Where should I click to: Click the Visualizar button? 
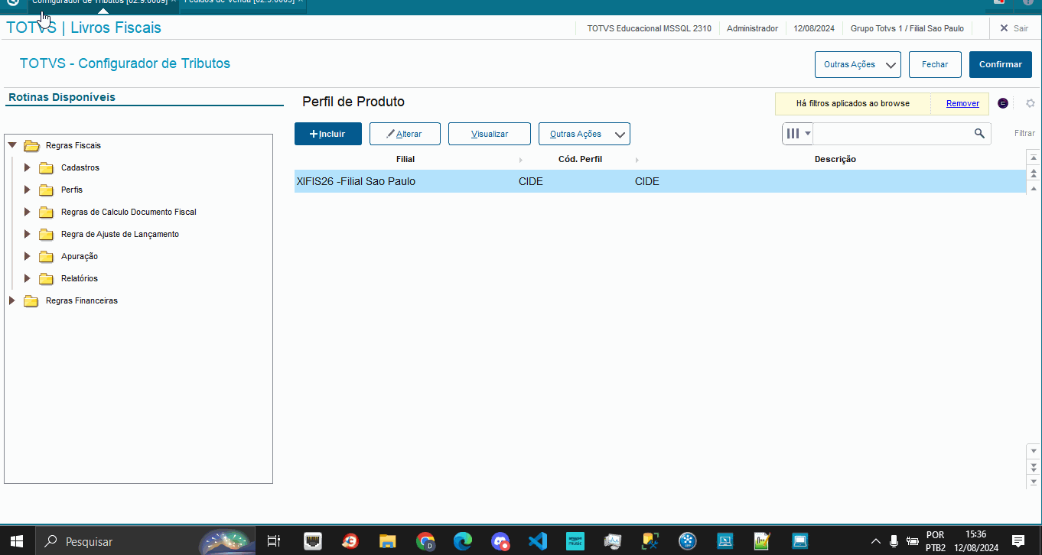490,134
